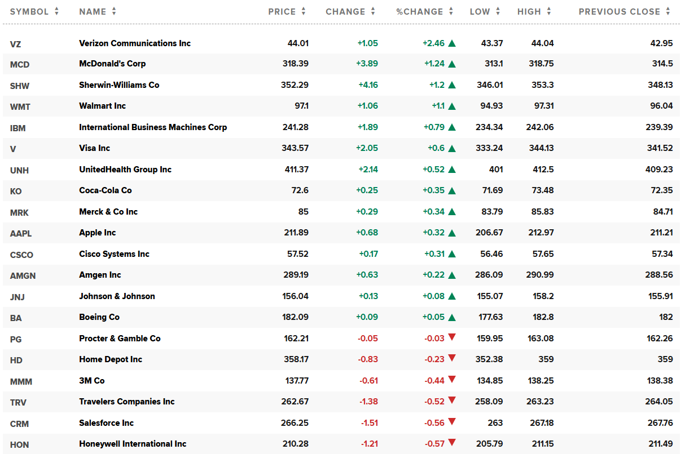Open the HON ticker symbol
The image size is (681, 454).
pos(19,444)
